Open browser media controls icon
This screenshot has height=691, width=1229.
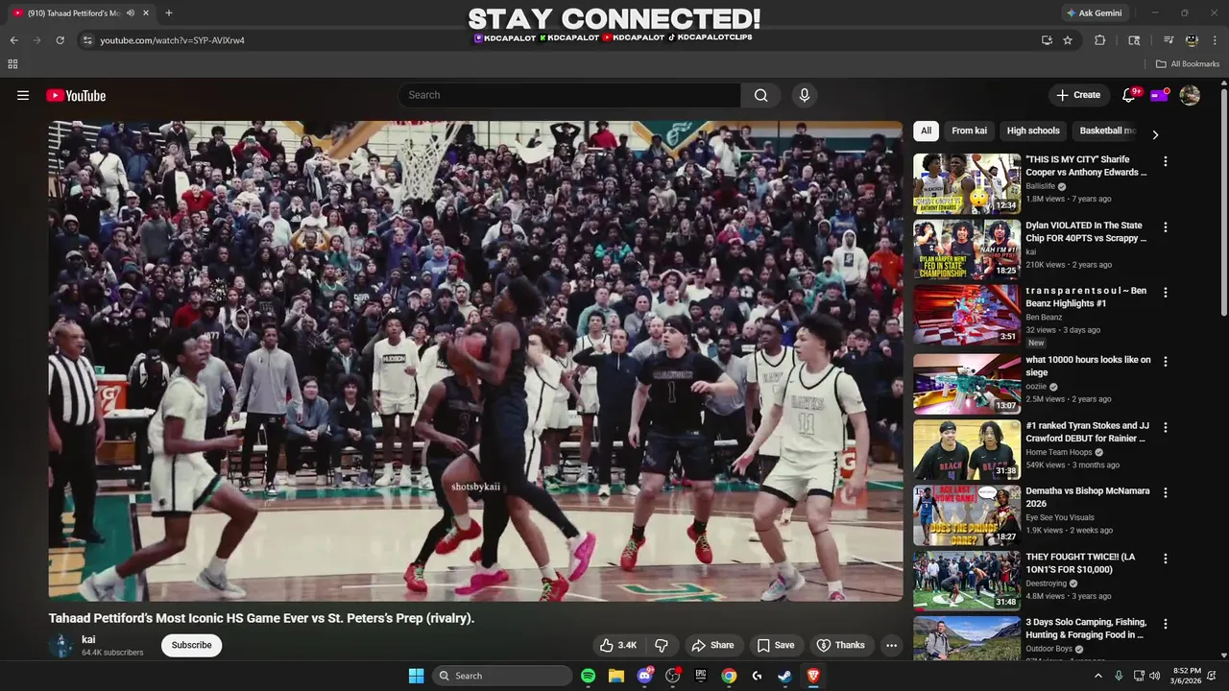click(x=1169, y=40)
